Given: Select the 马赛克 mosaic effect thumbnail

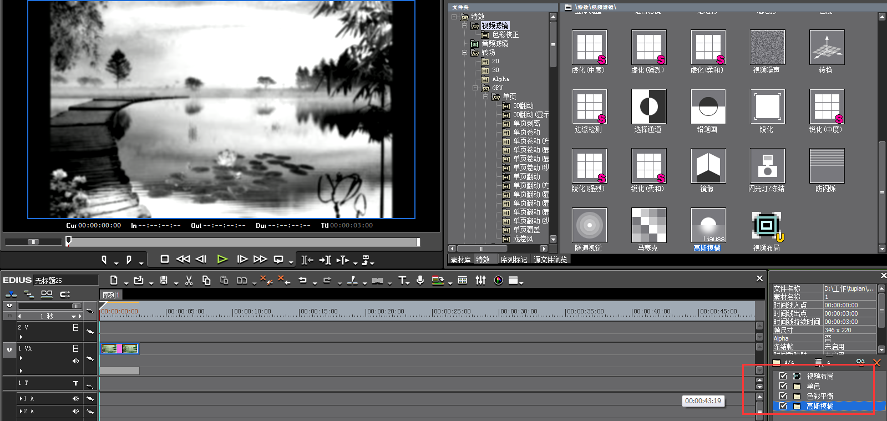Looking at the screenshot, I should [x=648, y=225].
